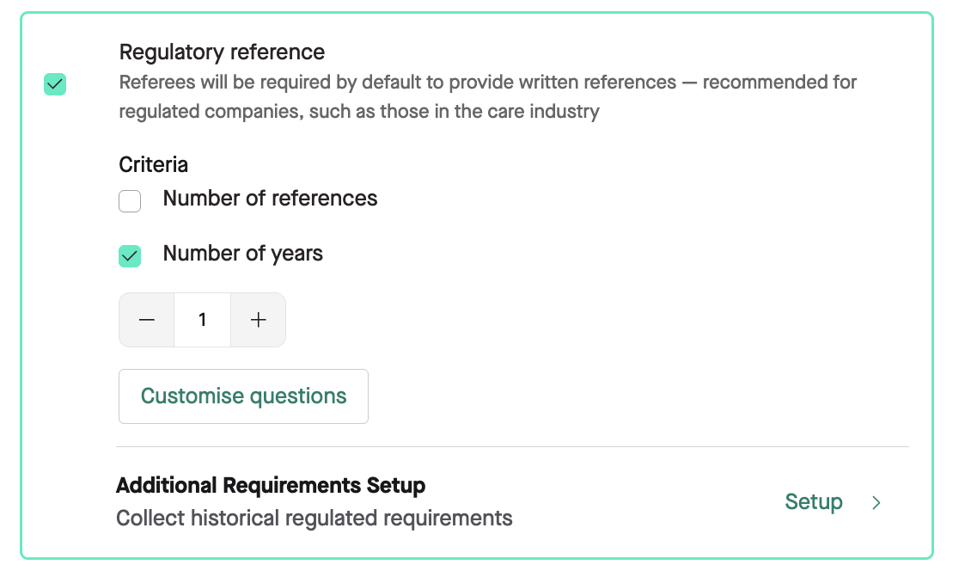Screen dimensions: 971x571
Task: Open the Customise questions button
Action: (x=243, y=396)
